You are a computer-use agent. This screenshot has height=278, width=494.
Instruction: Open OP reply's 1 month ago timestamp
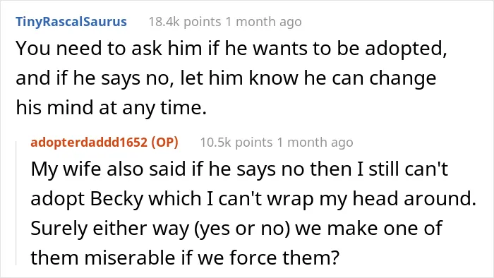click(315, 143)
